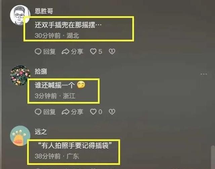
Task: Click 回复 text under 恩胜哥's comment
Action: pyautogui.click(x=49, y=52)
